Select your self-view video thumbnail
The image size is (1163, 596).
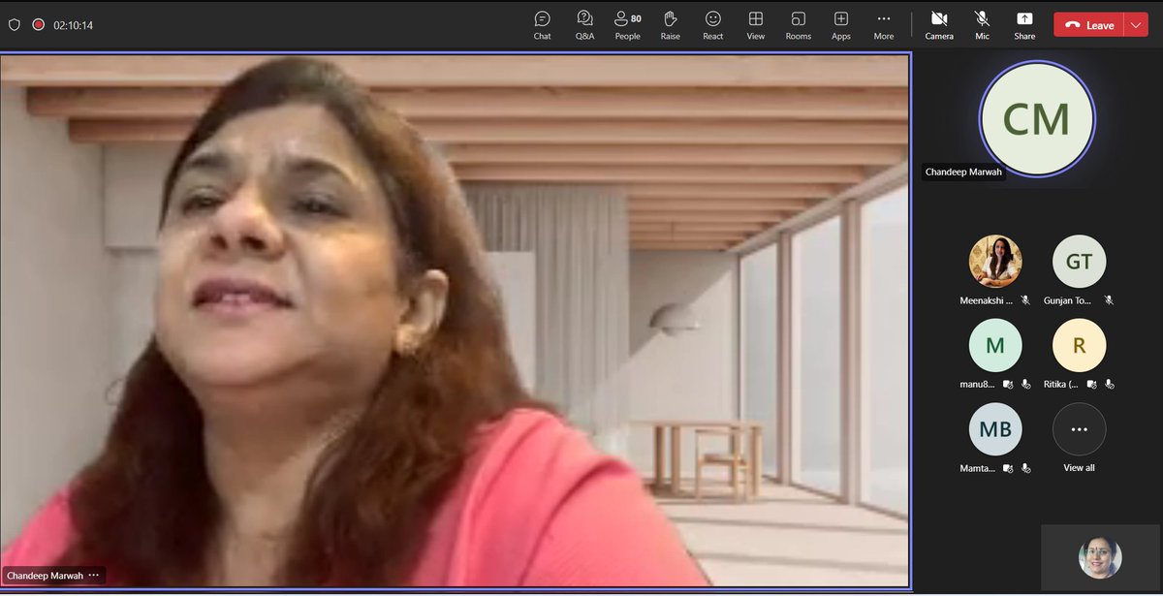1098,557
